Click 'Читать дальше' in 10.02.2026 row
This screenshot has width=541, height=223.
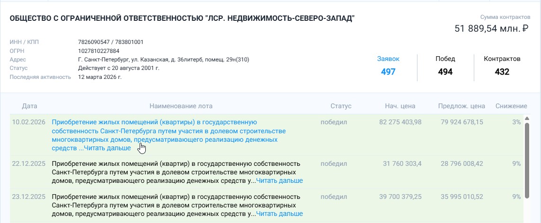pos(107,148)
